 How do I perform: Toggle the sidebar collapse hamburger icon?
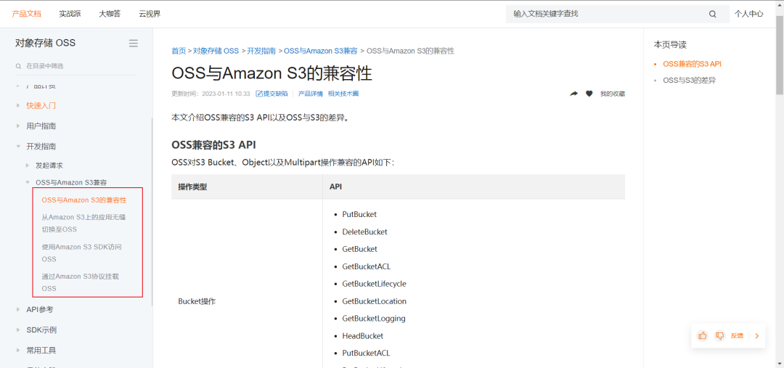134,43
